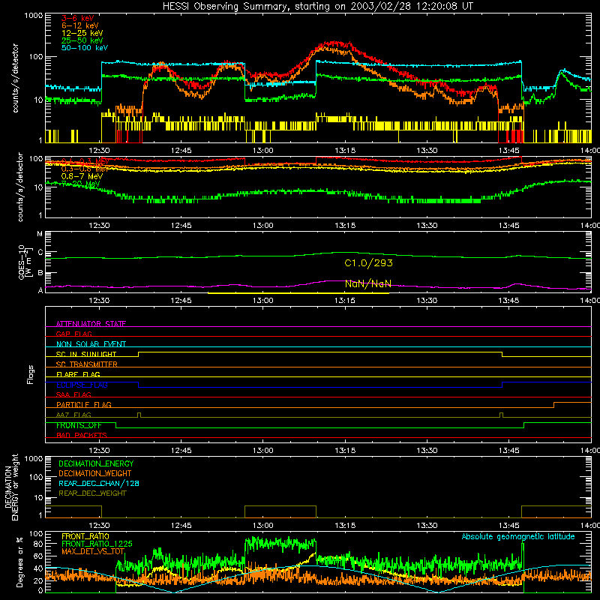The width and height of the screenshot is (600, 600).
Task: Select the AAZ_FLAG label
Action: 73,415
